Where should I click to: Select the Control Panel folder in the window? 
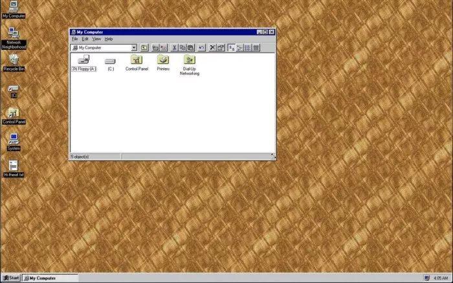tap(137, 63)
